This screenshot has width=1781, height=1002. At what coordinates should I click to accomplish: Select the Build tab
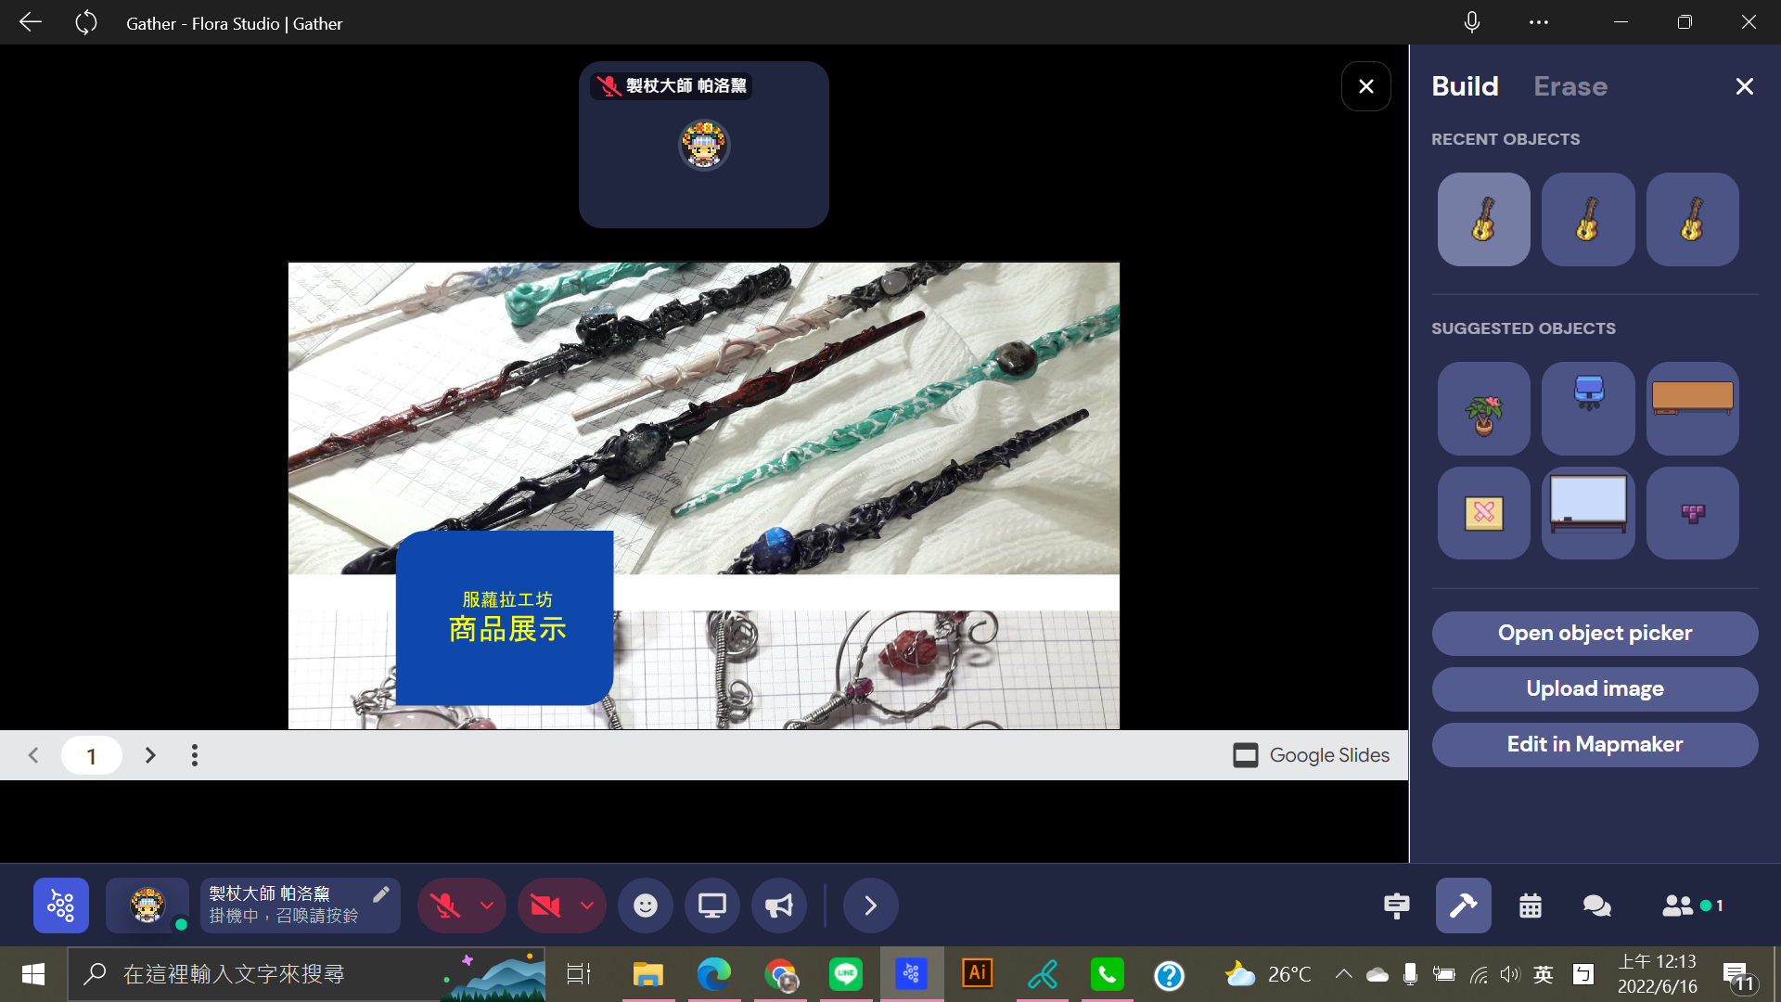1465,86
